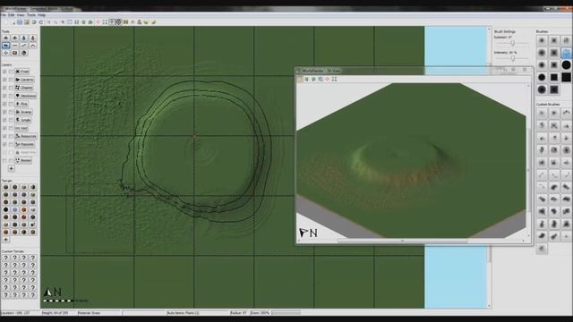
Task: Toggle first checkbox of Populate layer
Action: [x=4, y=144]
